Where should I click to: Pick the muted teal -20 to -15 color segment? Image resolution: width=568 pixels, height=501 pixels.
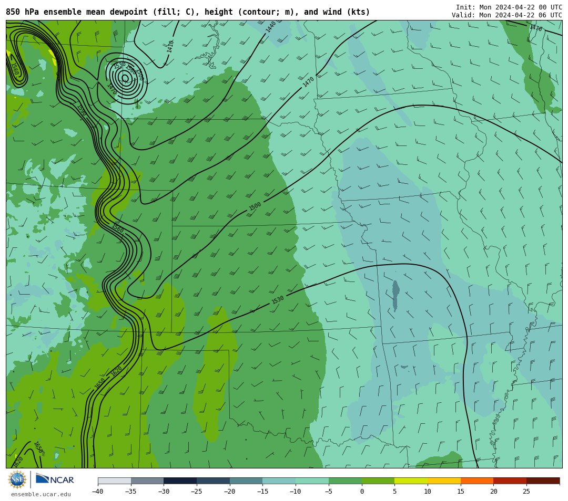[x=246, y=481]
